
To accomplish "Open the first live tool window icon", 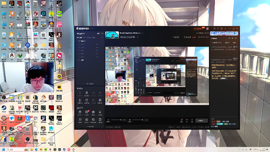I will point(80,113).
